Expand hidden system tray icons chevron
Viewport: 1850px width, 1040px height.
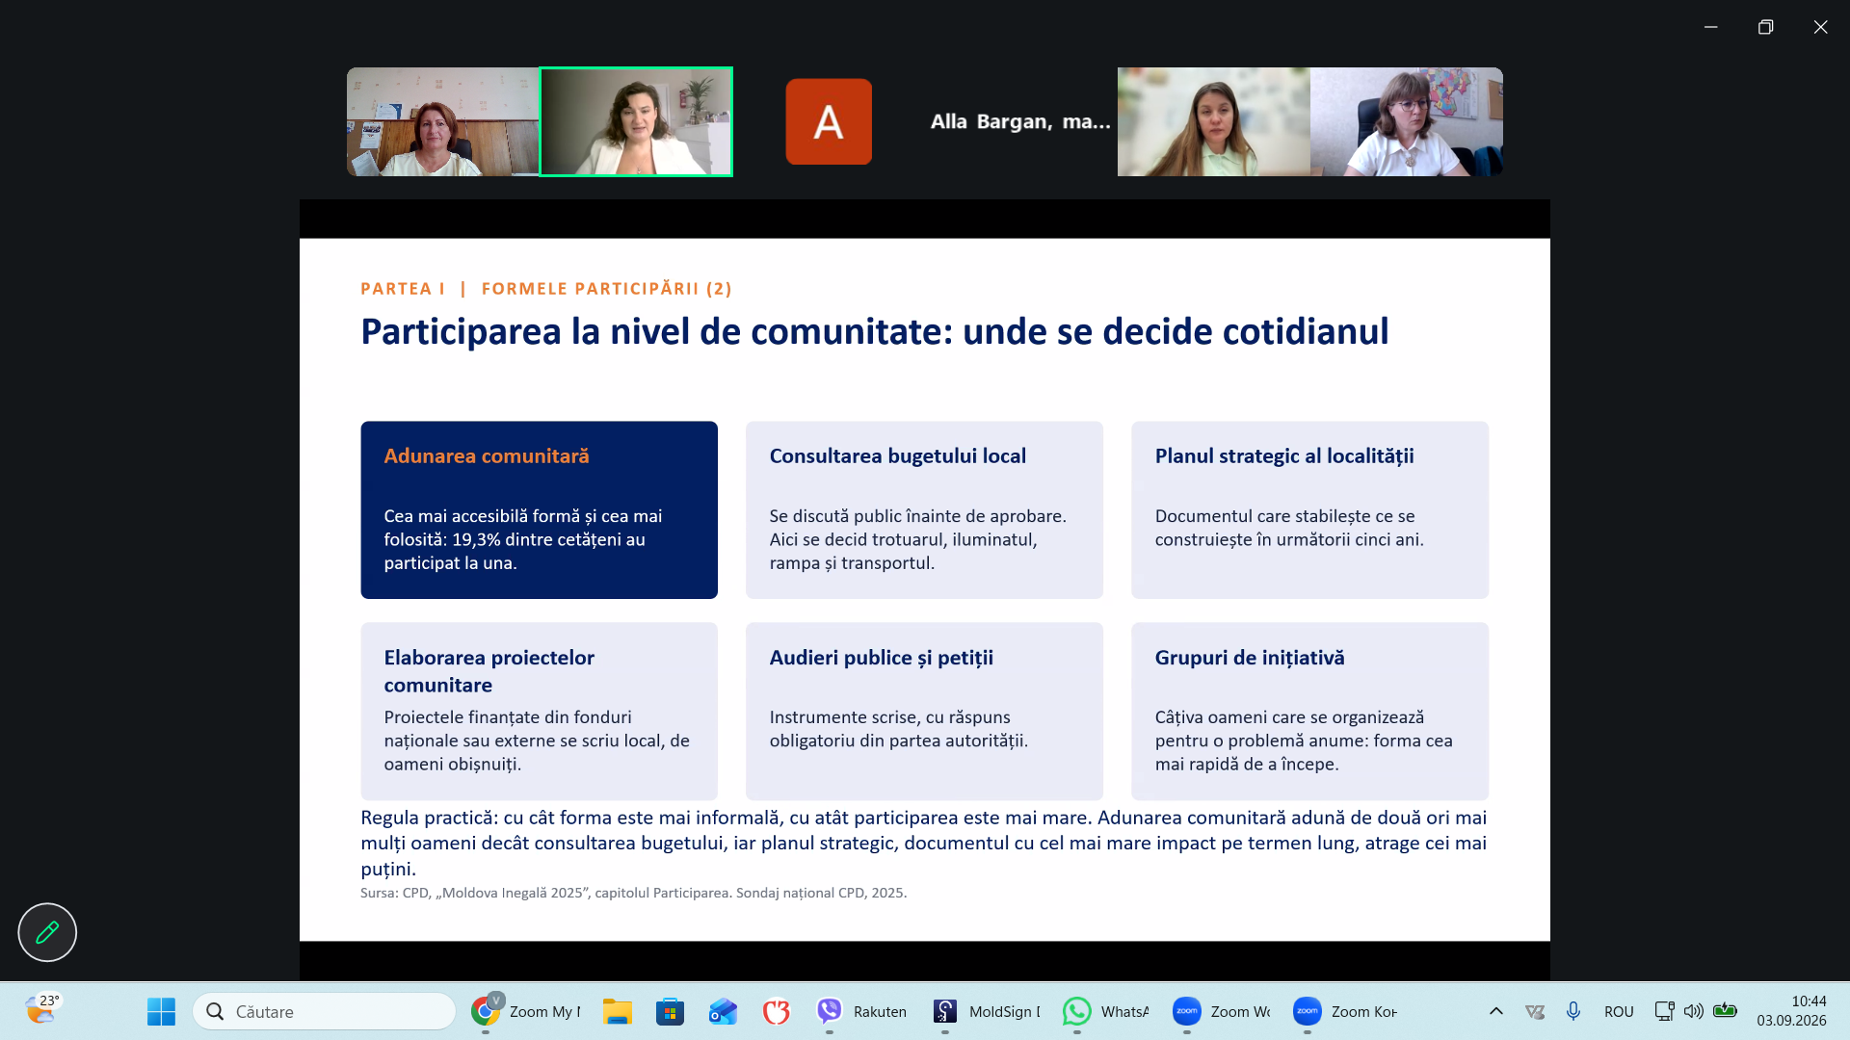pyautogui.click(x=1495, y=1011)
